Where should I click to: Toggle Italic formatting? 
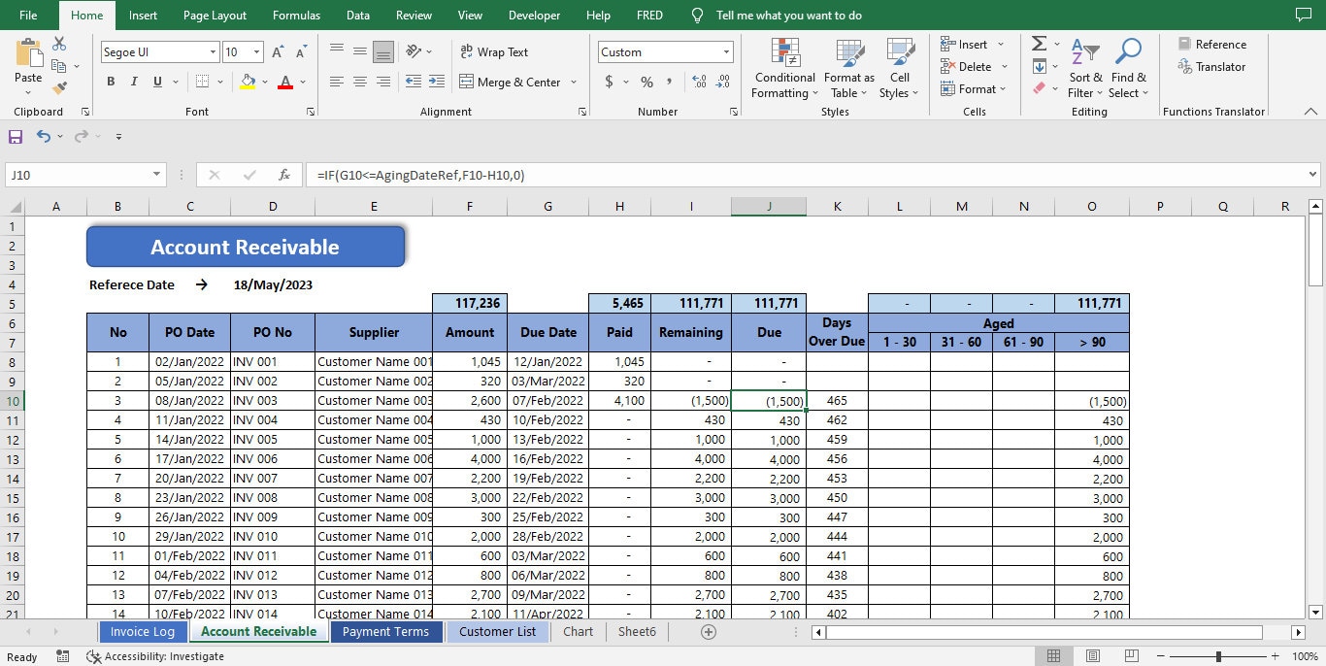[x=134, y=83]
